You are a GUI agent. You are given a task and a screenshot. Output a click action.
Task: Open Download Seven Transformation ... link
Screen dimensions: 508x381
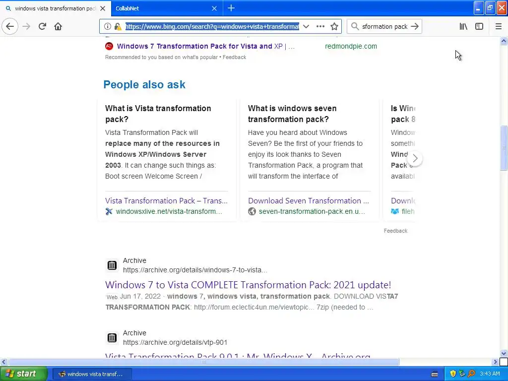click(309, 200)
